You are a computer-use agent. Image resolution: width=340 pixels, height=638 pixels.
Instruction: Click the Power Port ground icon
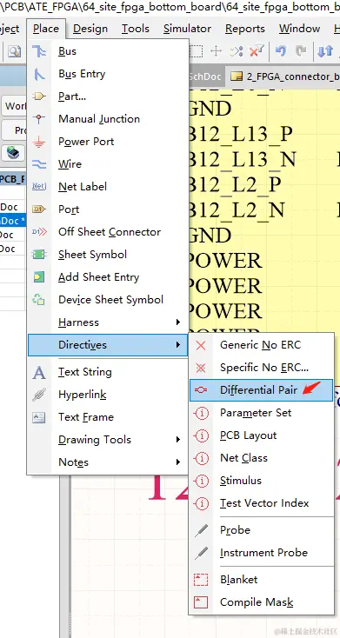(x=39, y=142)
